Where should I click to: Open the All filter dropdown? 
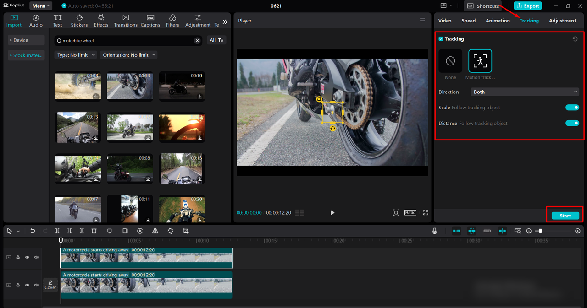pyautogui.click(x=216, y=40)
